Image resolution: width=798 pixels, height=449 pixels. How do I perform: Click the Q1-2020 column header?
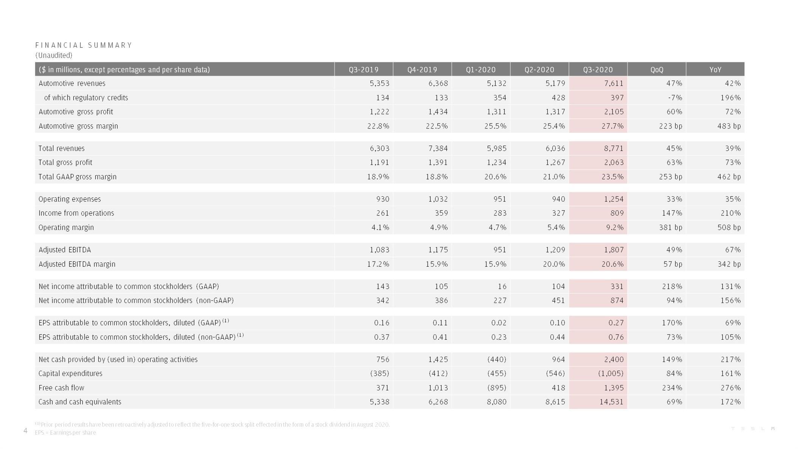click(x=481, y=69)
